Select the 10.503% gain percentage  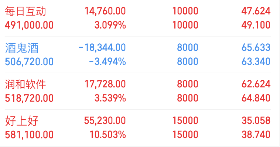pos(108,135)
